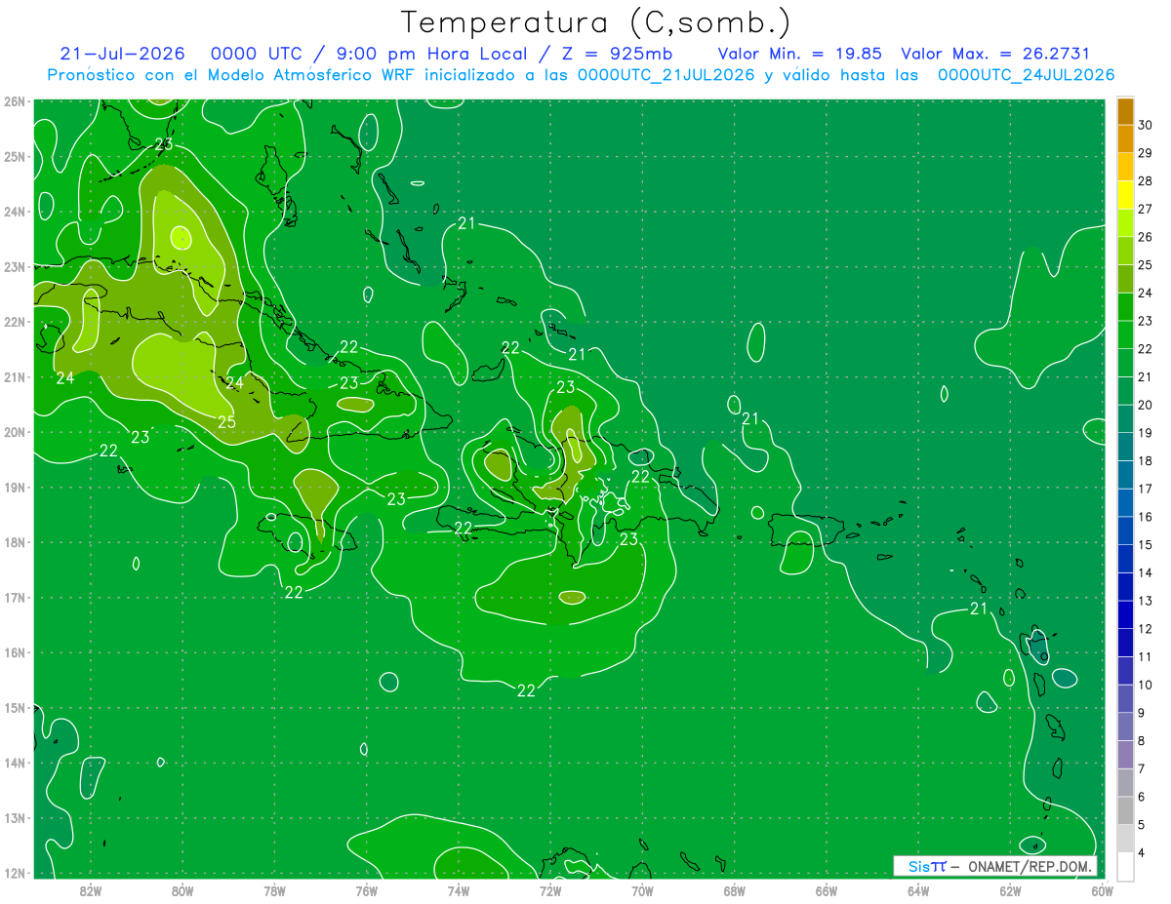This screenshot has height=904, width=1171.
Task: Click the blue legend swatch labeled 15
Action: pos(1125,531)
